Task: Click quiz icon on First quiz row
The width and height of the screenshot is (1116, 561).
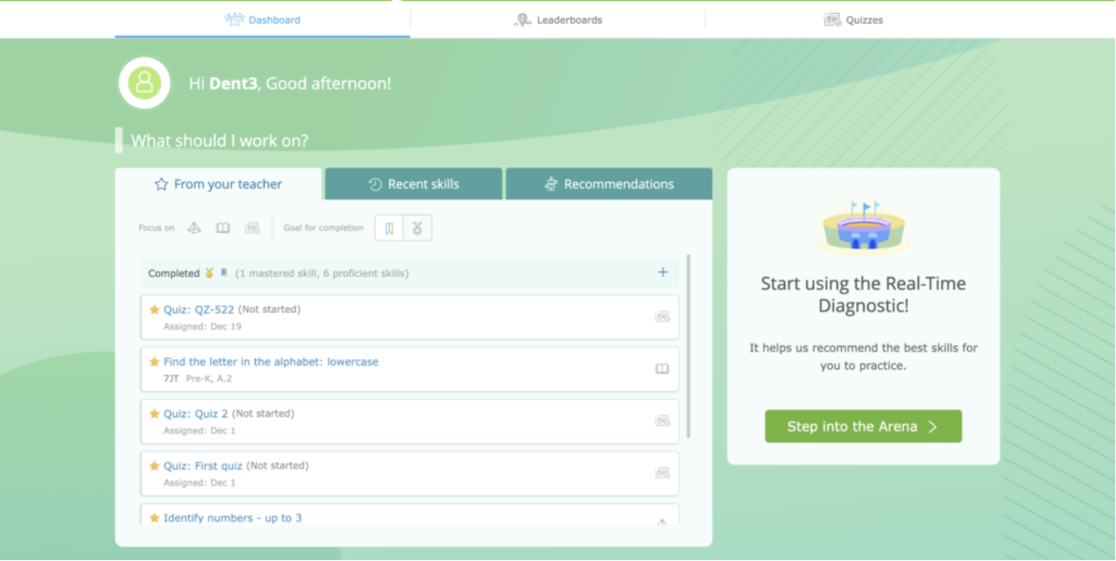Action: 662,473
